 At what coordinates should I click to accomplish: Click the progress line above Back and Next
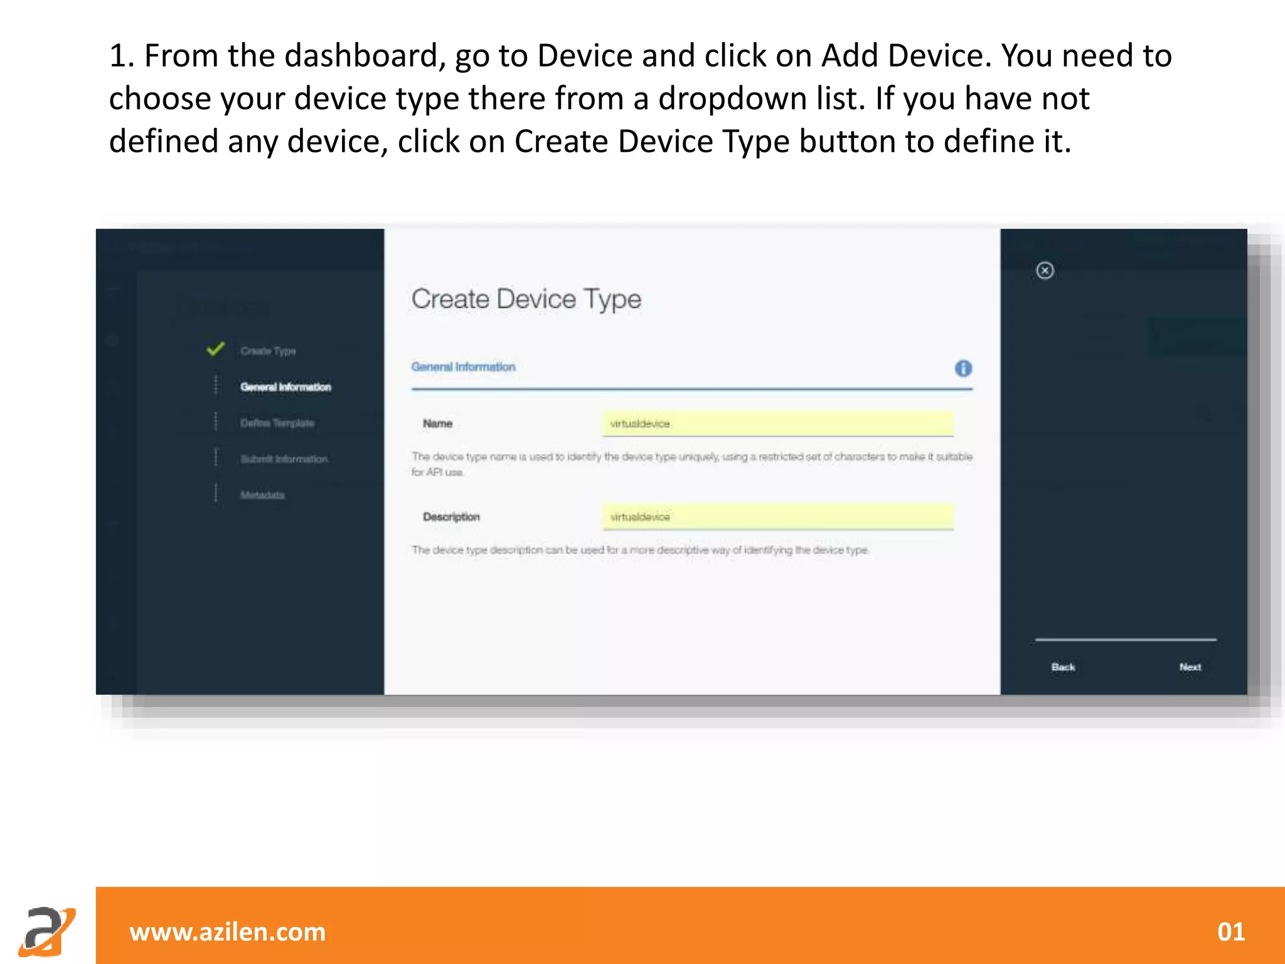pos(1126,640)
